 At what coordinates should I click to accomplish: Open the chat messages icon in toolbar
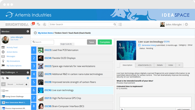38,24
